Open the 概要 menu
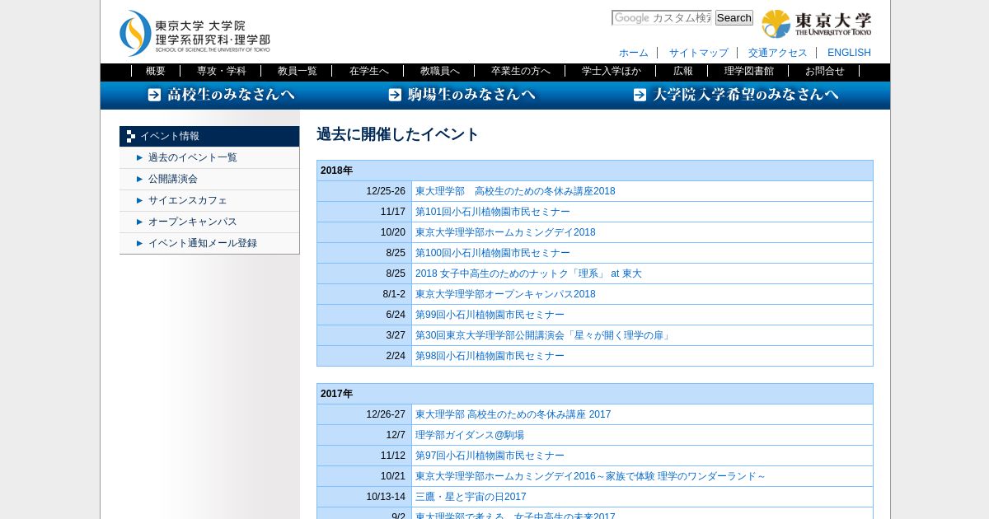The width and height of the screenshot is (989, 519). point(156,72)
